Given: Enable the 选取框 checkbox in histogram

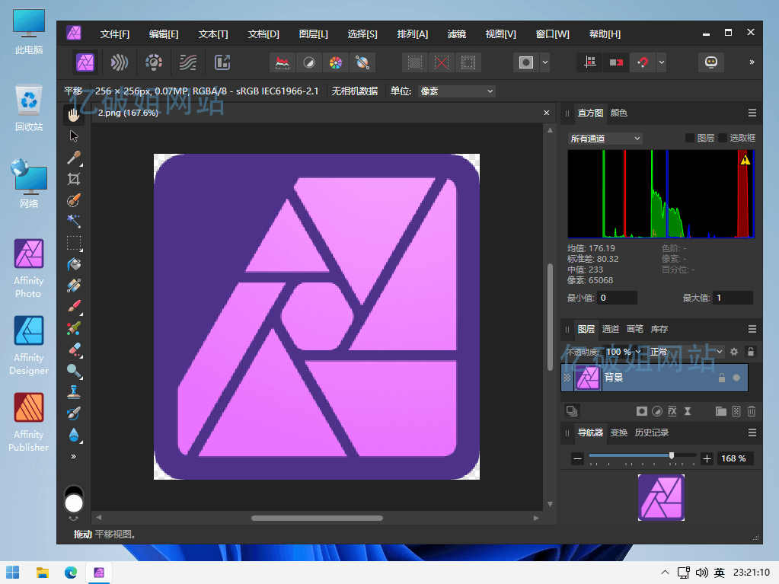Looking at the screenshot, I should click(723, 138).
